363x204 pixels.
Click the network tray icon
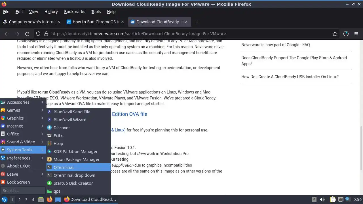pos(341,199)
